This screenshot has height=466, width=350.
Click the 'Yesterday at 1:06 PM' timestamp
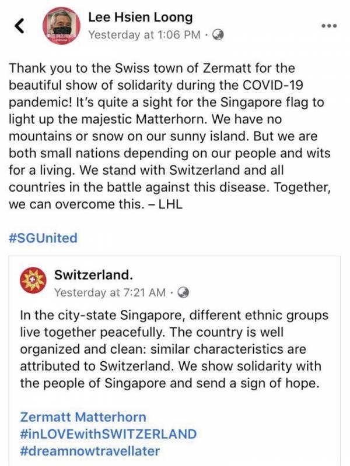144,35
